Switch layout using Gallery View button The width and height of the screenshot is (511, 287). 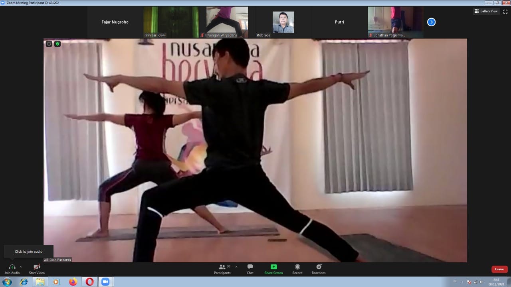pos(486,11)
